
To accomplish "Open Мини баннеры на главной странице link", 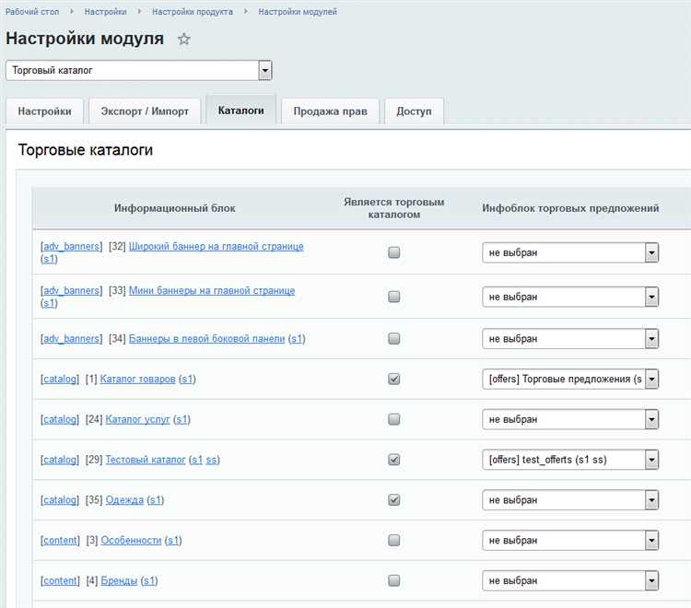I will point(212,290).
